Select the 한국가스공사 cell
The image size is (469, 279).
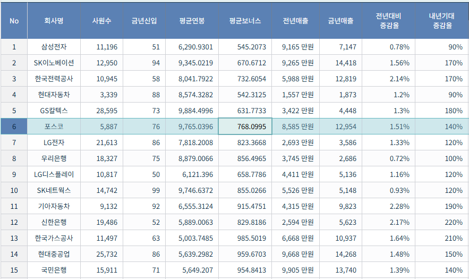[x=54, y=238]
